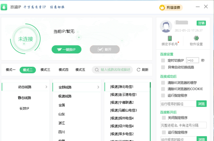Click the 未连接 connection status dial
Screen dimensions: 214x141
(x=26, y=39)
